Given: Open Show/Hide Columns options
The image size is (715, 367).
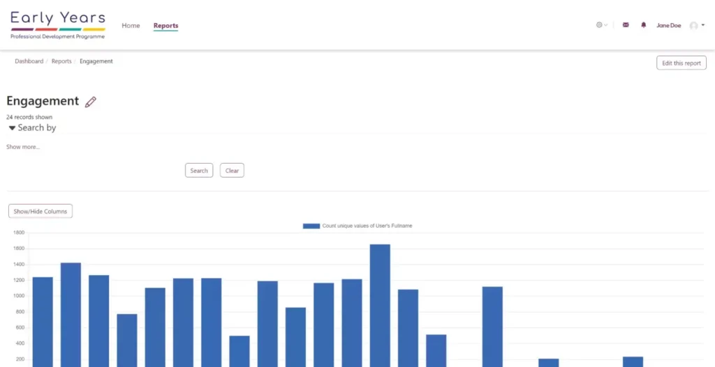Looking at the screenshot, I should (40, 211).
